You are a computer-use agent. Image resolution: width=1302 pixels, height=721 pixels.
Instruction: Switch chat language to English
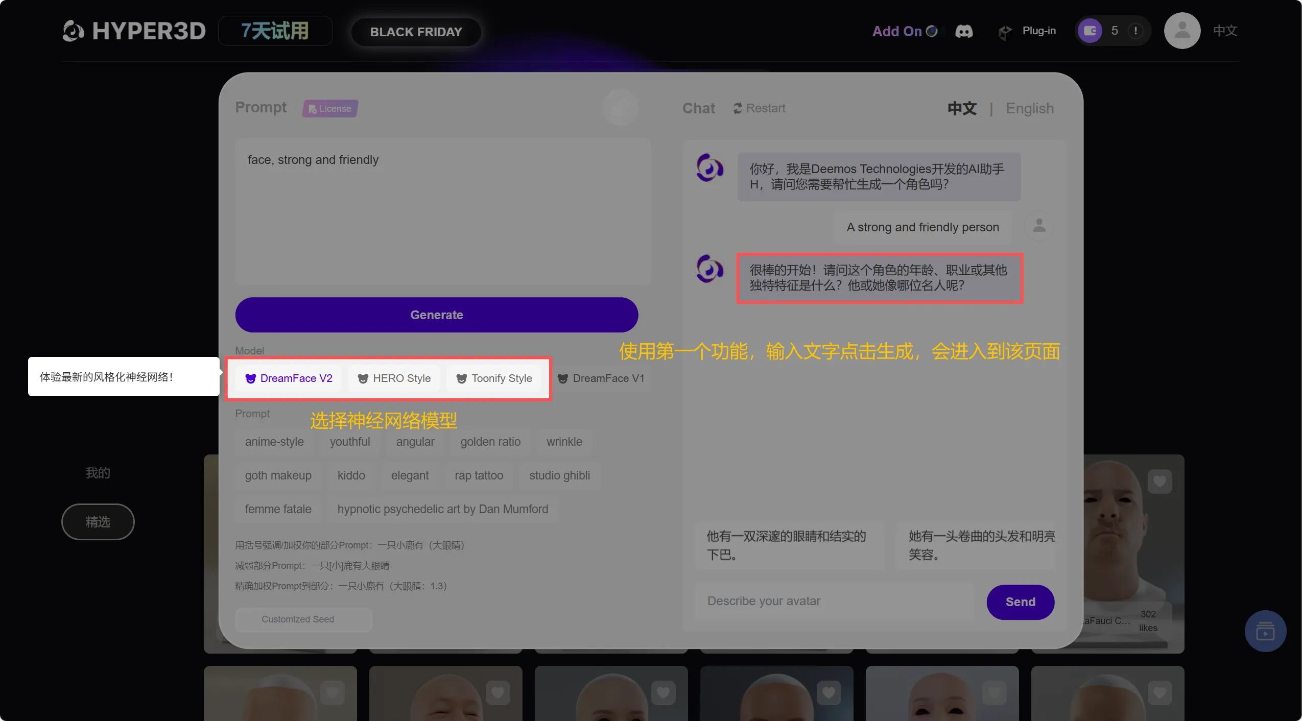tap(1029, 108)
